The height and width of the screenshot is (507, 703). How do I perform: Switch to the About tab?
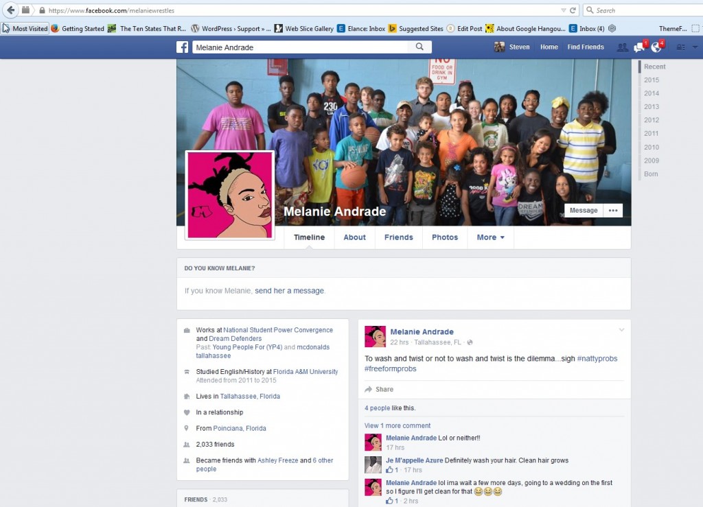[x=354, y=237]
